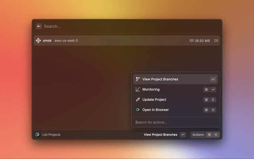254x159 pixels.
Task: Select View Project Branches in the actions menu
Action: [160, 79]
